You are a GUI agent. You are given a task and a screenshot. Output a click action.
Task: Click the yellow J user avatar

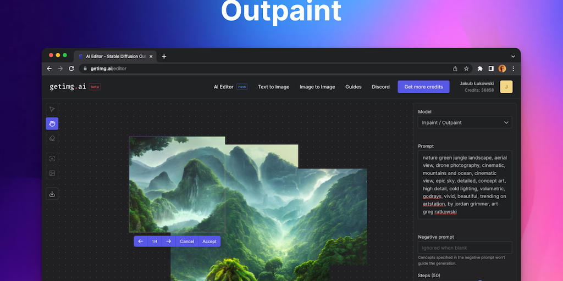click(x=506, y=87)
